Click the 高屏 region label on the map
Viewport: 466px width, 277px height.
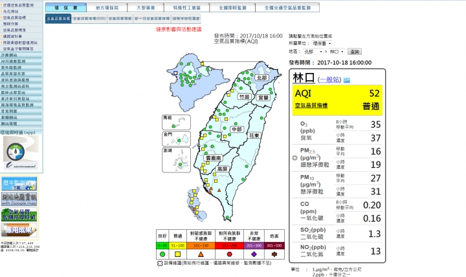click(222, 169)
